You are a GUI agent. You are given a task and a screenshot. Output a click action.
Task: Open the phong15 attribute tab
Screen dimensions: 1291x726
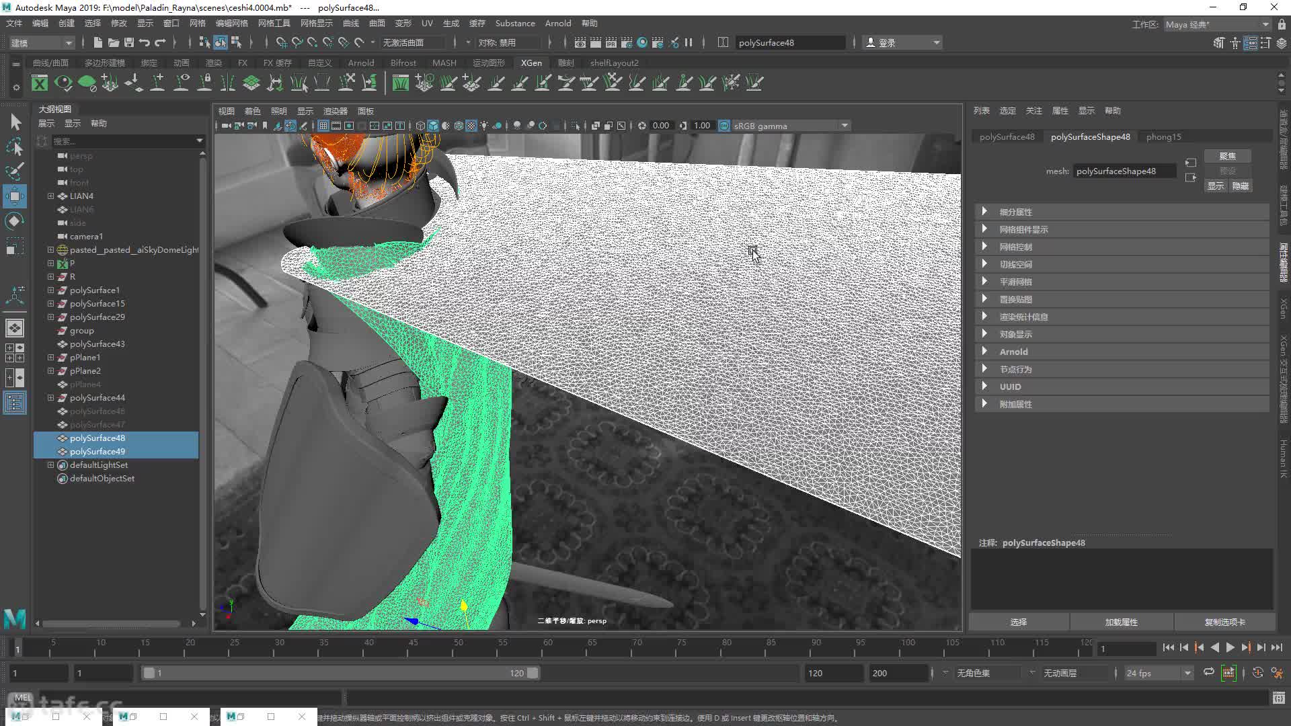point(1163,136)
